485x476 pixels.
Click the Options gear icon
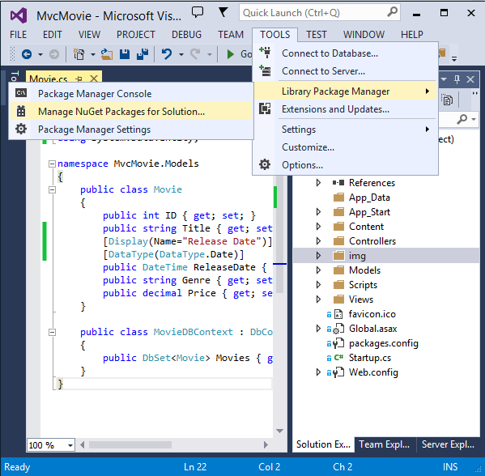(x=265, y=164)
